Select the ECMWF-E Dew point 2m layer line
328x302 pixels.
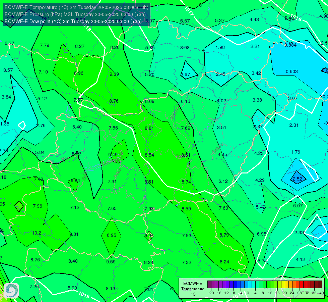point(73,21)
